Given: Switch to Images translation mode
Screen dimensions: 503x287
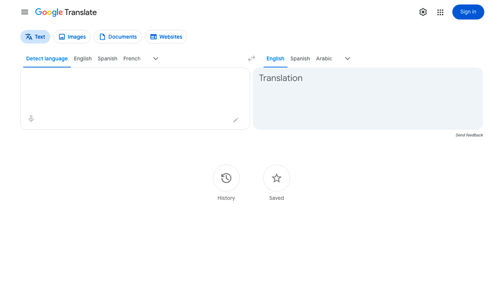Looking at the screenshot, I should point(72,37).
